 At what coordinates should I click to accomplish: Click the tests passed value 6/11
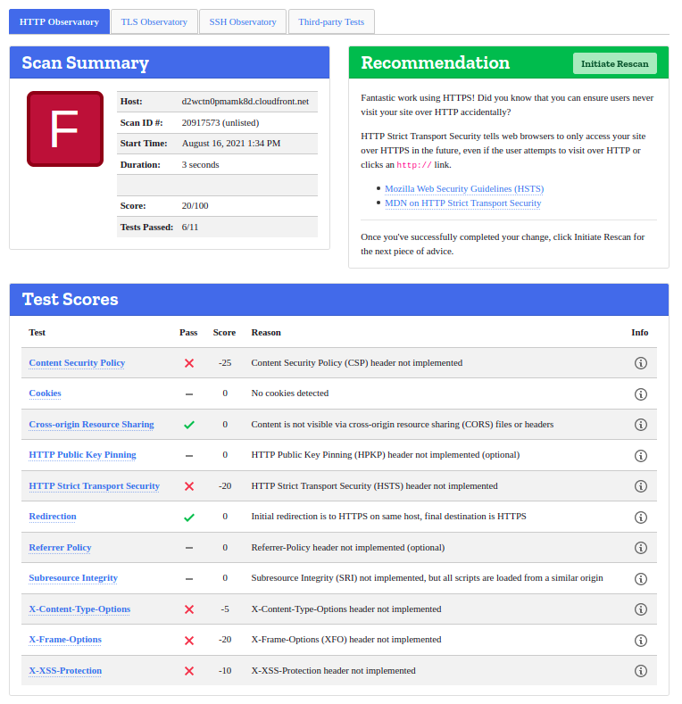point(189,228)
